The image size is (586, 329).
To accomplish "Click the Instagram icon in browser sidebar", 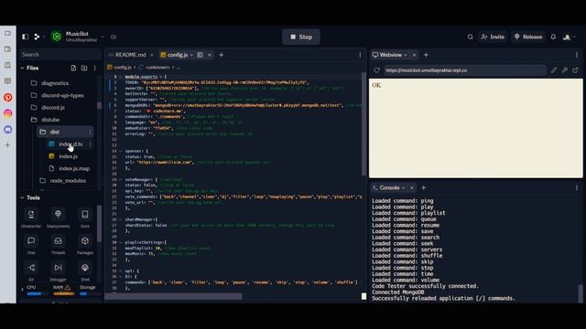I will click(8, 113).
